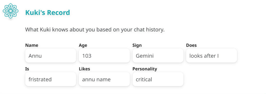Screen dimensions: 266x94
Task: Click the Does field reading looks after I
Action: coord(211,56)
